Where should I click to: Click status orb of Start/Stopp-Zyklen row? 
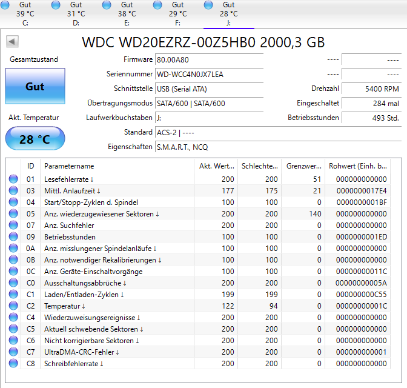coord(13,202)
